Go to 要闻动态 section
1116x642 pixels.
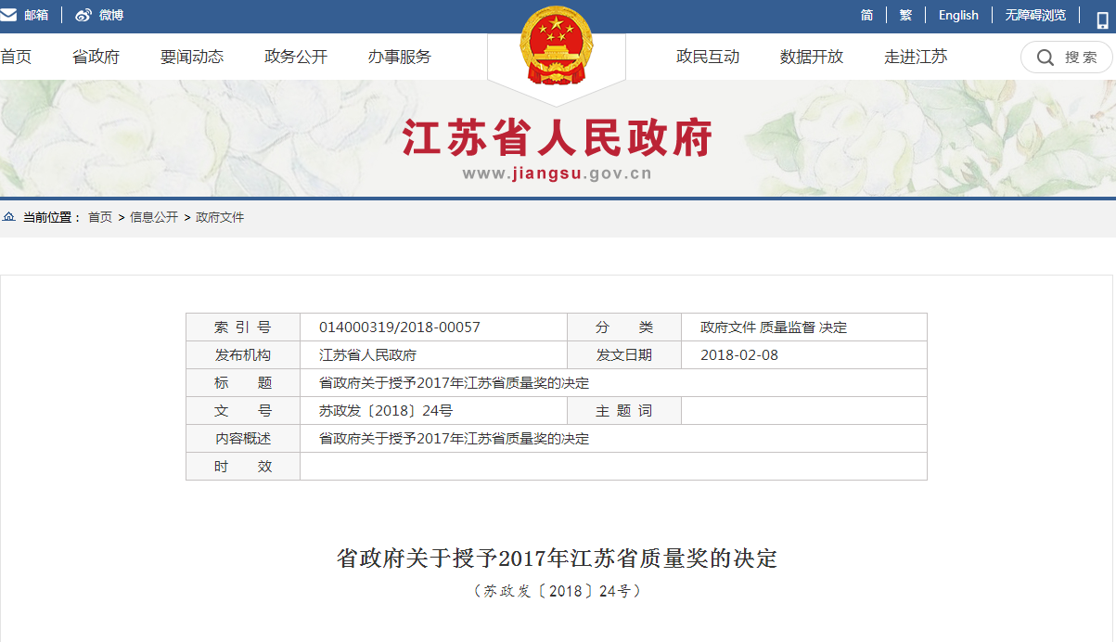[192, 57]
